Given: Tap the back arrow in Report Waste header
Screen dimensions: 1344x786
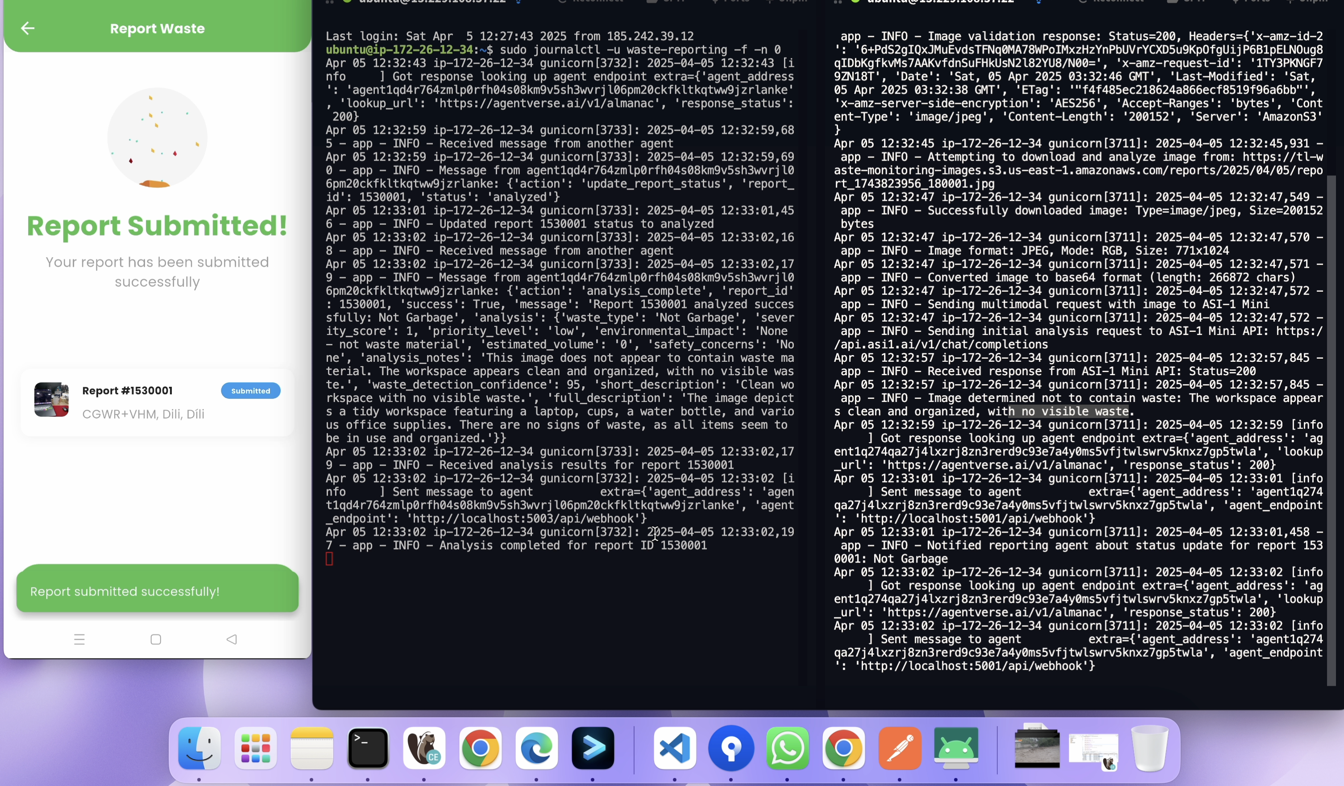Looking at the screenshot, I should pyautogui.click(x=27, y=28).
